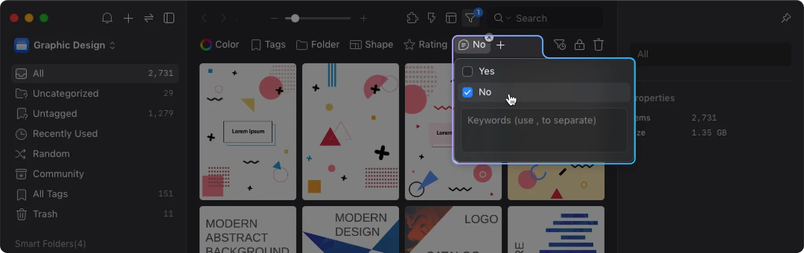Click the zoom-in plus icon
Viewport: 804px width, 253px height.
(x=364, y=18)
